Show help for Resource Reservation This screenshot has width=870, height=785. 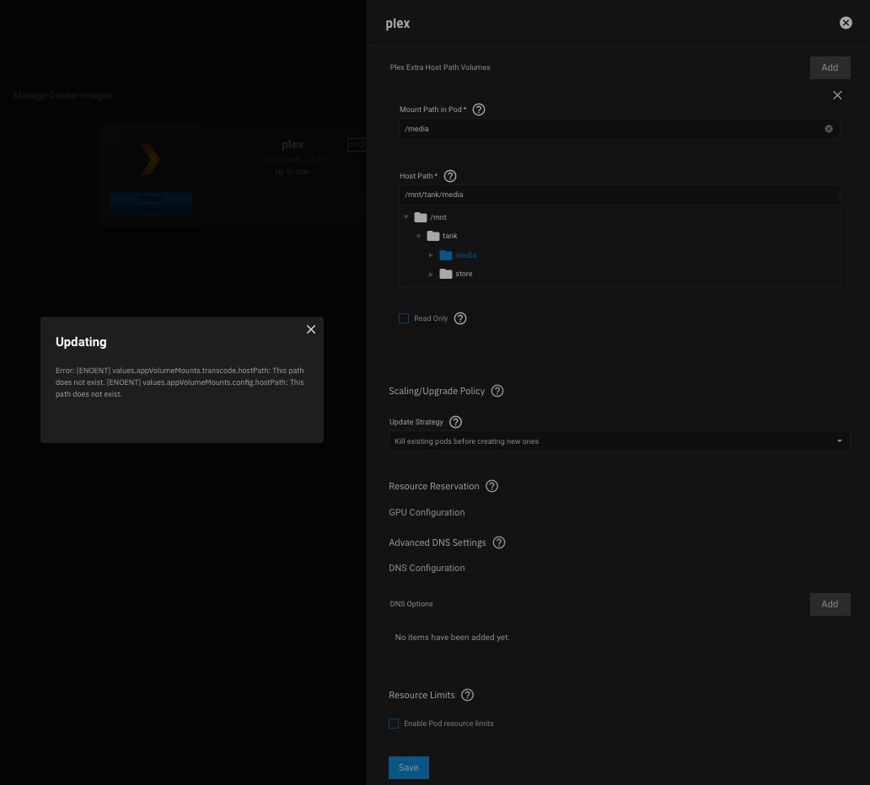(x=492, y=486)
